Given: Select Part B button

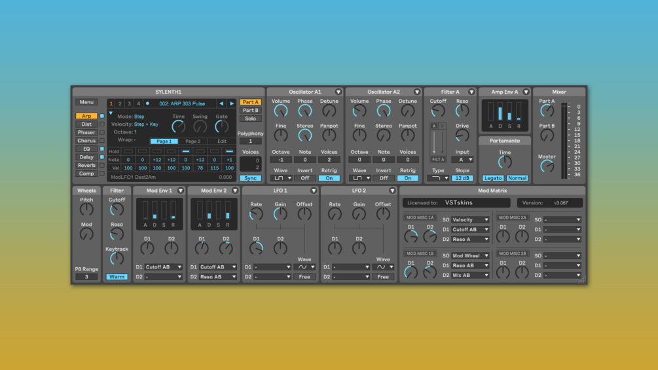Looking at the screenshot, I should (251, 110).
